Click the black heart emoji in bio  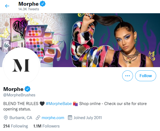coord(42,104)
